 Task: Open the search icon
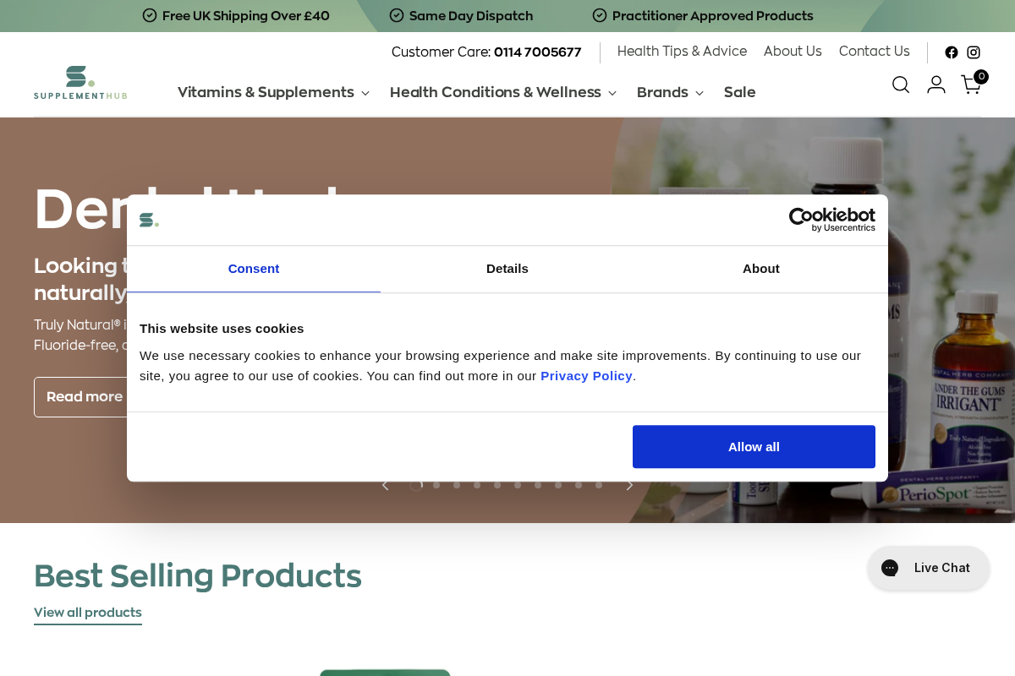click(x=900, y=84)
